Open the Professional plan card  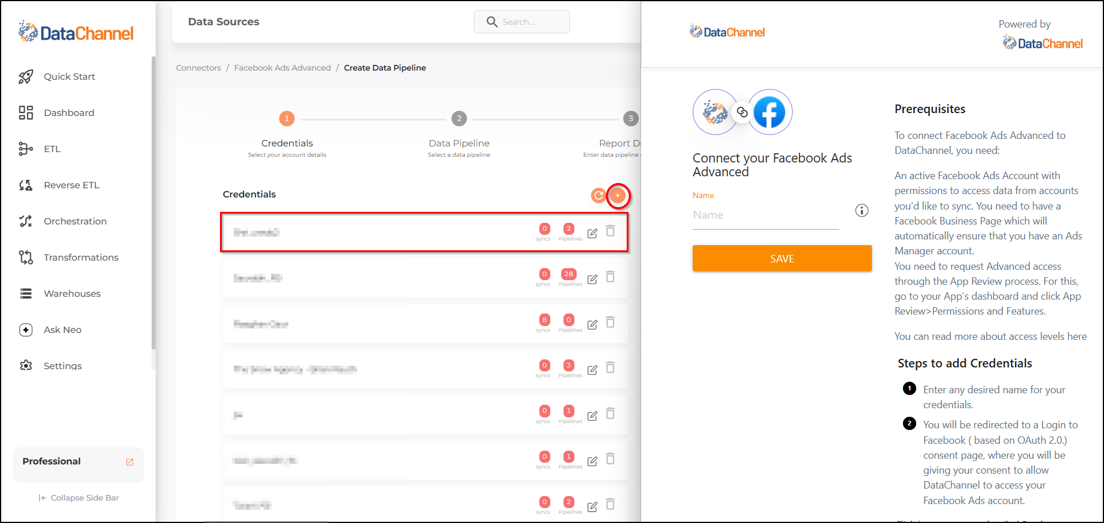click(78, 464)
